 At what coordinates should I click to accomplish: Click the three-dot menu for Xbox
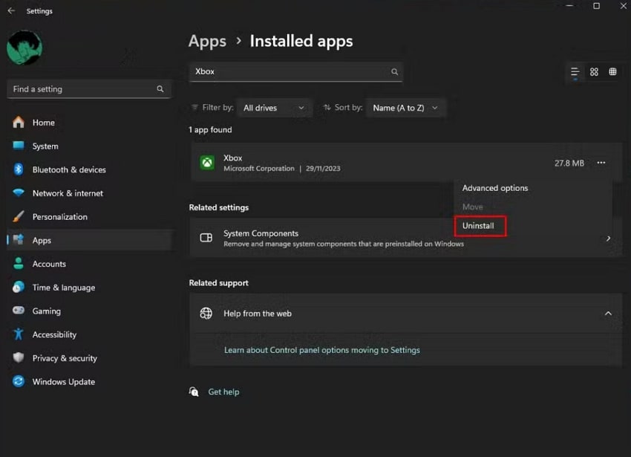click(601, 163)
